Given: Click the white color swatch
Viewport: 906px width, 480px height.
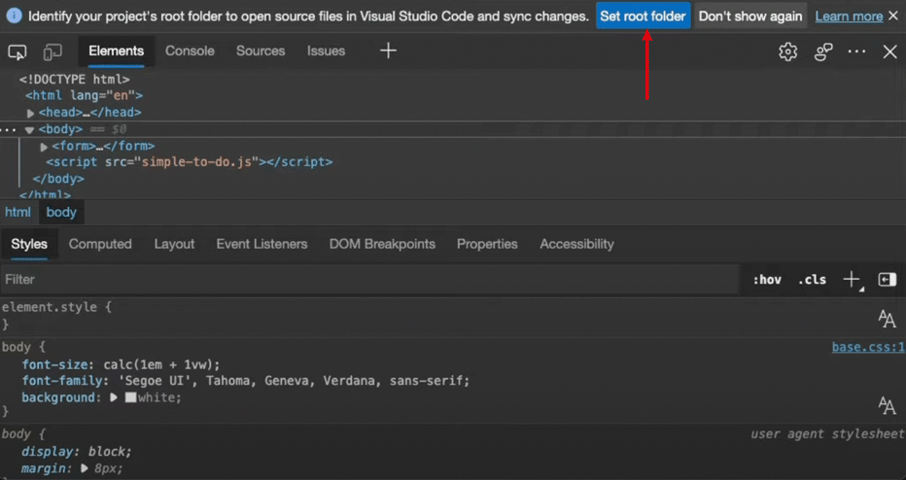Looking at the screenshot, I should [130, 397].
